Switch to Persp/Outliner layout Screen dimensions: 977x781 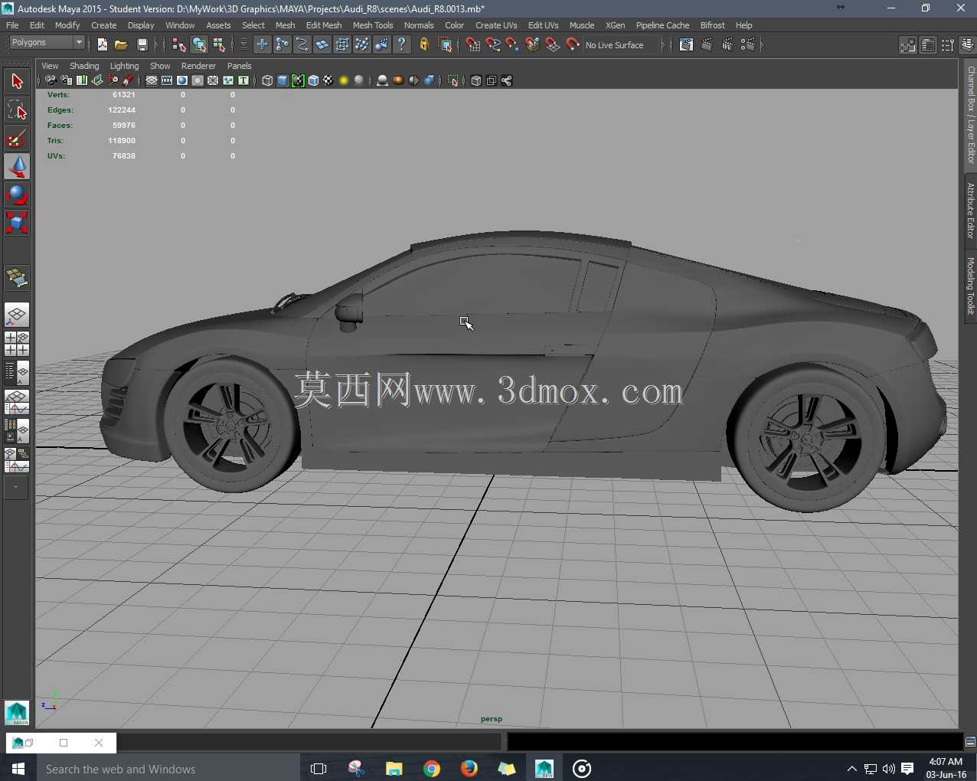click(x=17, y=373)
